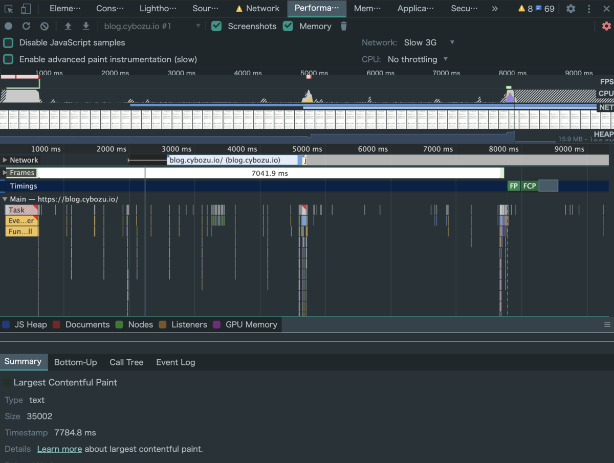Click the more panels chevron button
The width and height of the screenshot is (614, 463).
494,8
